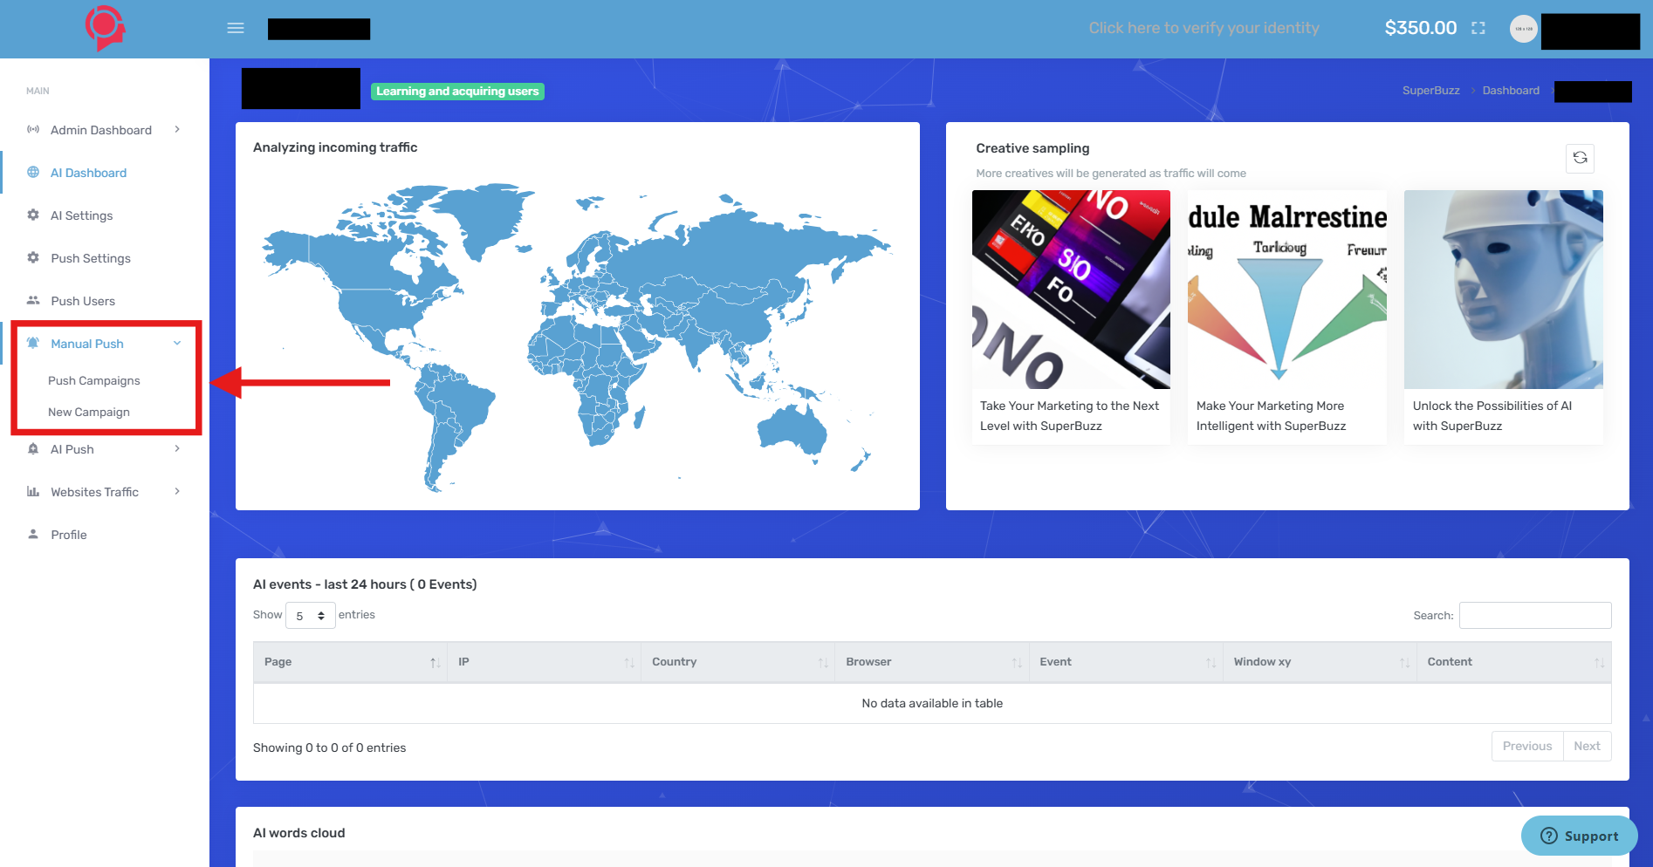Click the $350.00 balance
Image resolution: width=1653 pixels, height=867 pixels.
(1420, 28)
